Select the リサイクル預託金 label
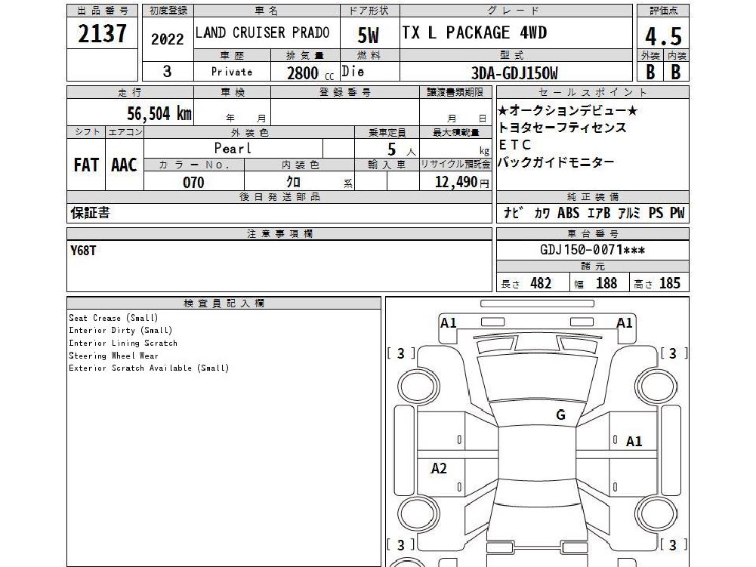Image resolution: width=756 pixels, height=567 pixels. (x=455, y=165)
